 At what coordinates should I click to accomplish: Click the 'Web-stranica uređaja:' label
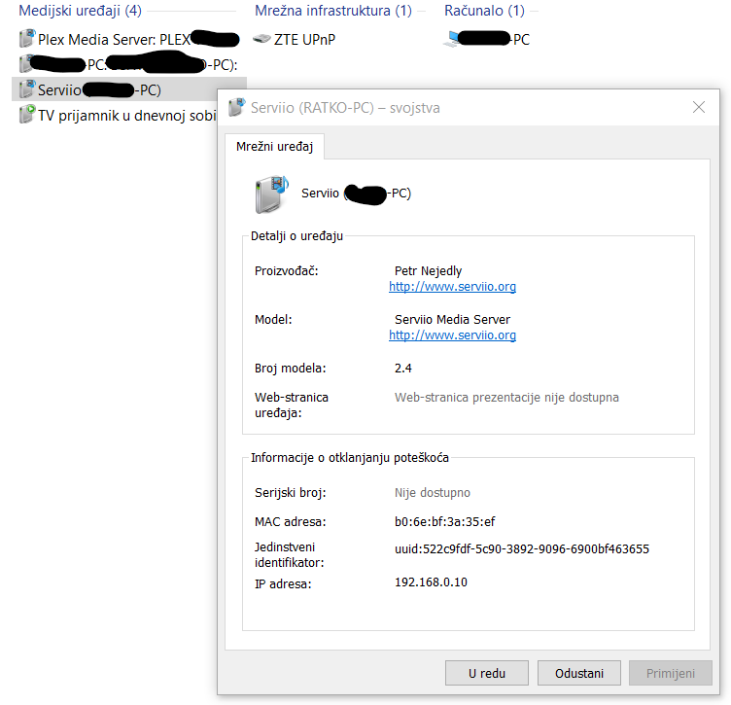click(x=292, y=405)
